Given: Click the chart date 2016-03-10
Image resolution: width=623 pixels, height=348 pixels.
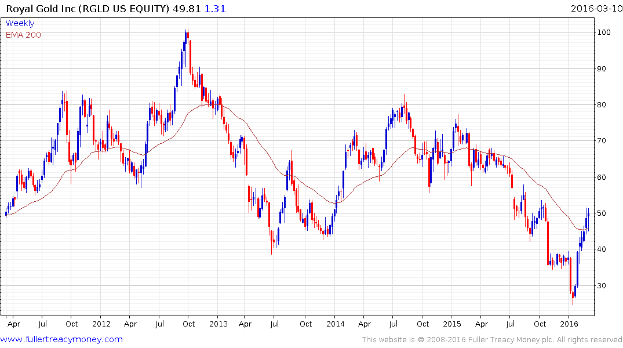Looking at the screenshot, I should (596, 8).
